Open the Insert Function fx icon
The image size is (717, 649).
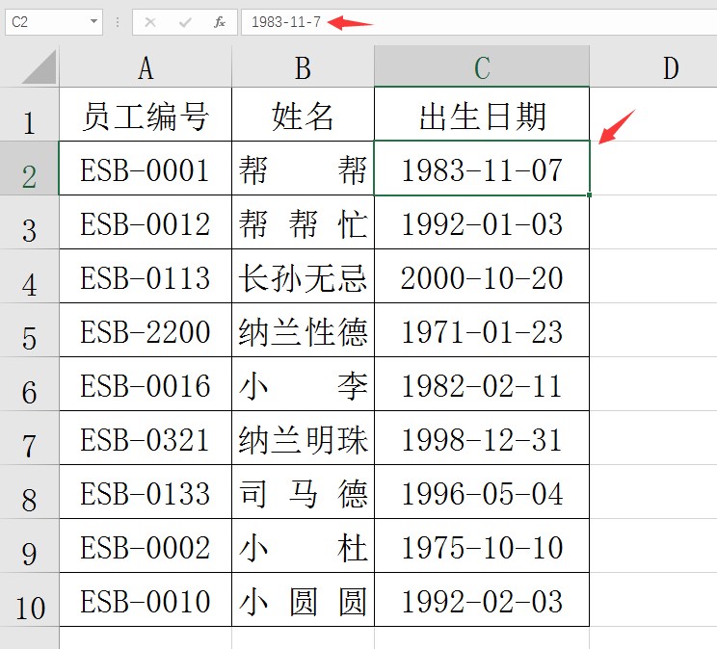coord(220,22)
